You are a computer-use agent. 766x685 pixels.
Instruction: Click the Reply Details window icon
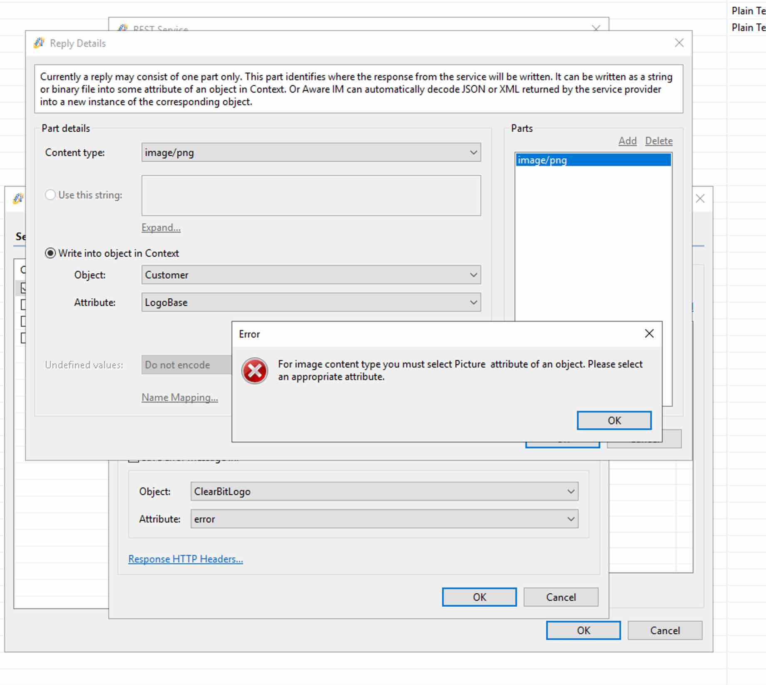[x=39, y=43]
